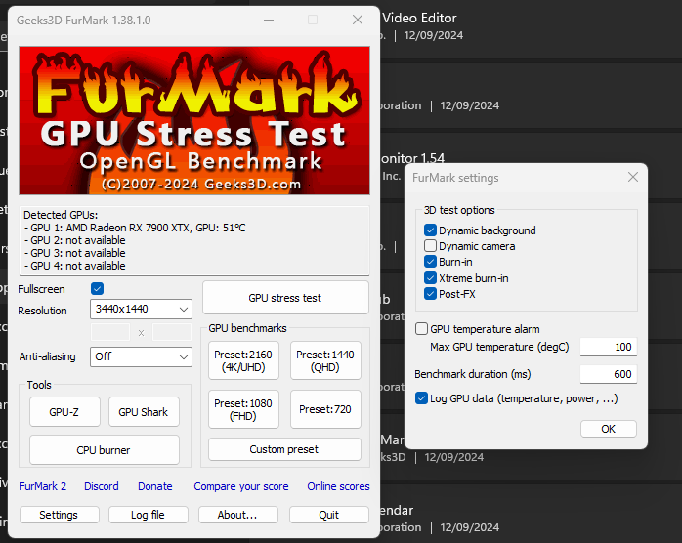Screen dimensions: 682x543
Task: Open the FurMark 2 link
Action: (43, 486)
